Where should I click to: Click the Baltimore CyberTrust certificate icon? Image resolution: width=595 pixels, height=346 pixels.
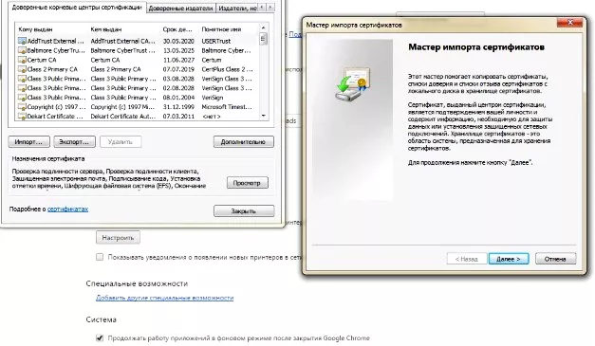[x=22, y=50]
